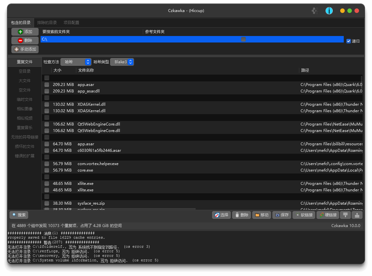Click the blue info icon

click(x=329, y=11)
